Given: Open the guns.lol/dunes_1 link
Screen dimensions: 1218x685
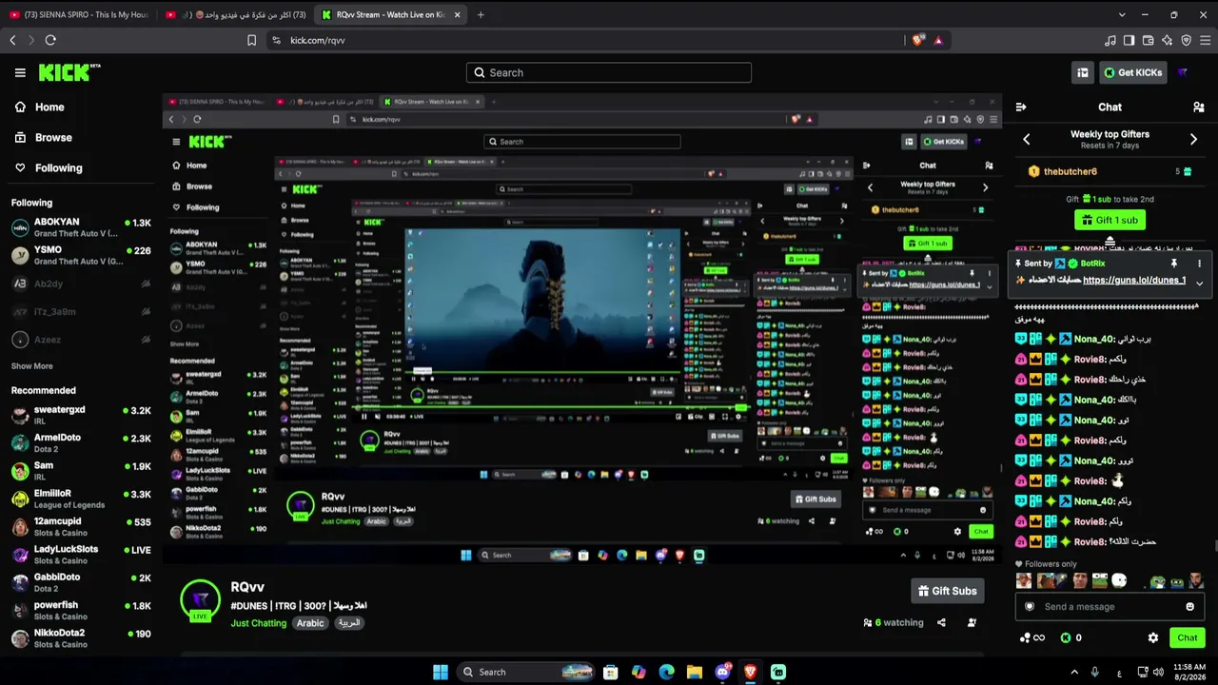Looking at the screenshot, I should (x=1134, y=280).
